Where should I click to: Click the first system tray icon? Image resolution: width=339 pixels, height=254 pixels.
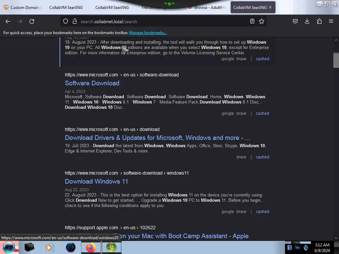(290, 247)
